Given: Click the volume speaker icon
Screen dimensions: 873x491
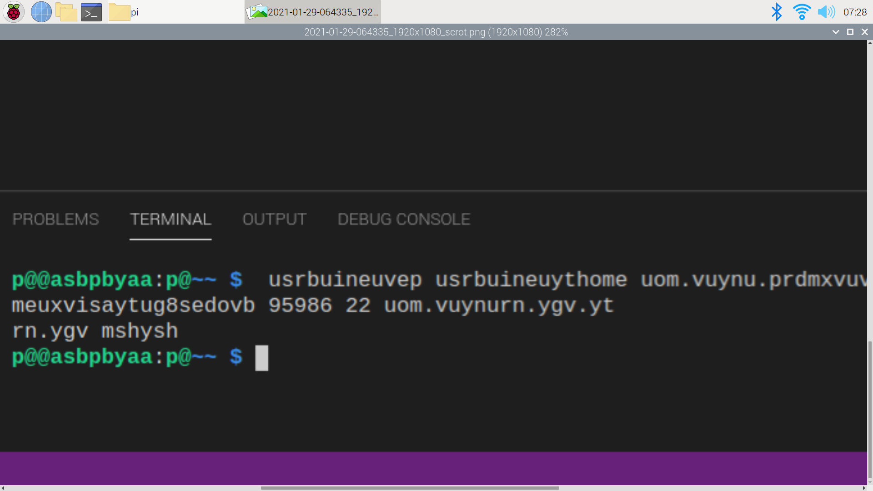Looking at the screenshot, I should (826, 12).
